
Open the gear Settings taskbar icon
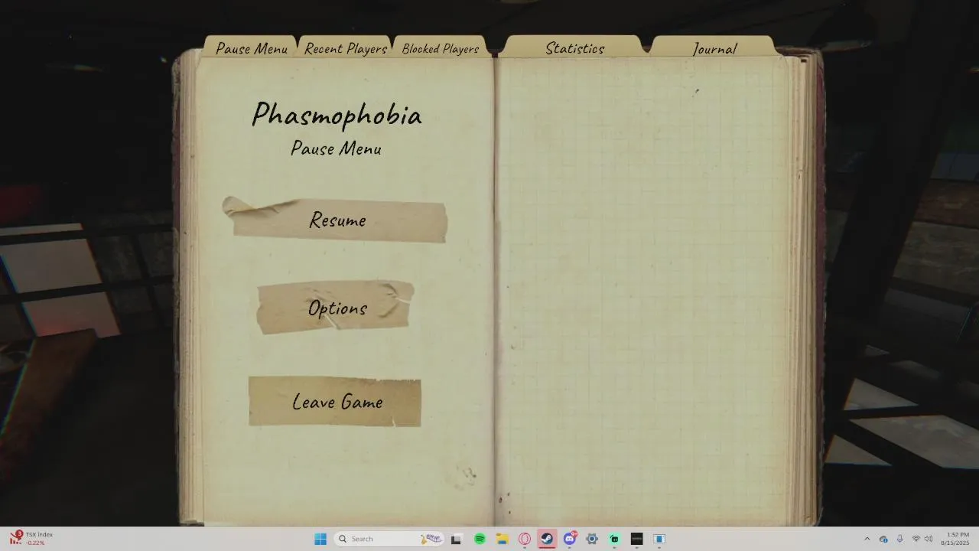(x=592, y=539)
